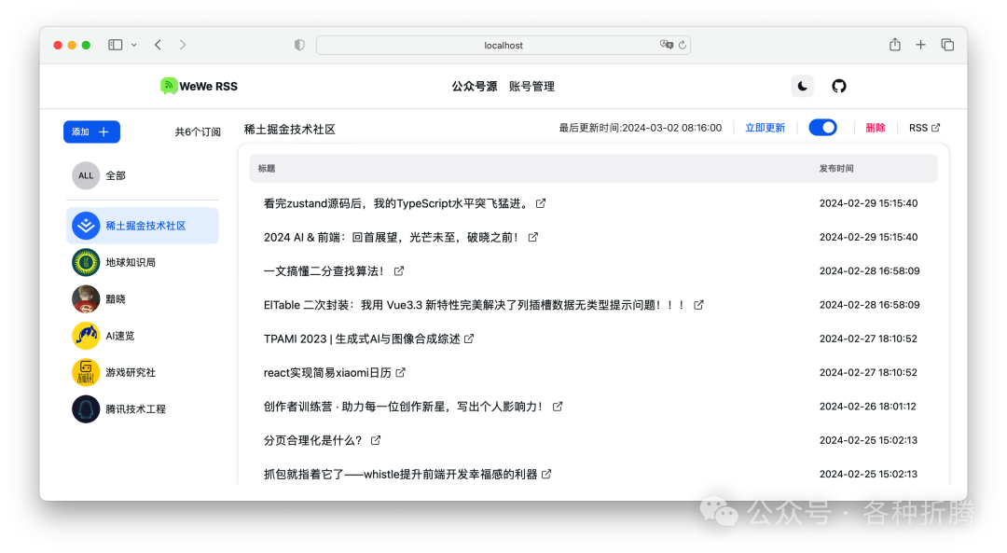The width and height of the screenshot is (1007, 553).
Task: Click the Safari share icon
Action: 894,45
